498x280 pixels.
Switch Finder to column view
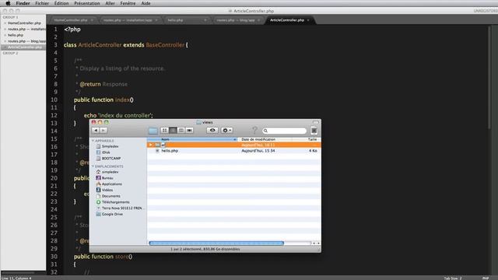click(181, 130)
